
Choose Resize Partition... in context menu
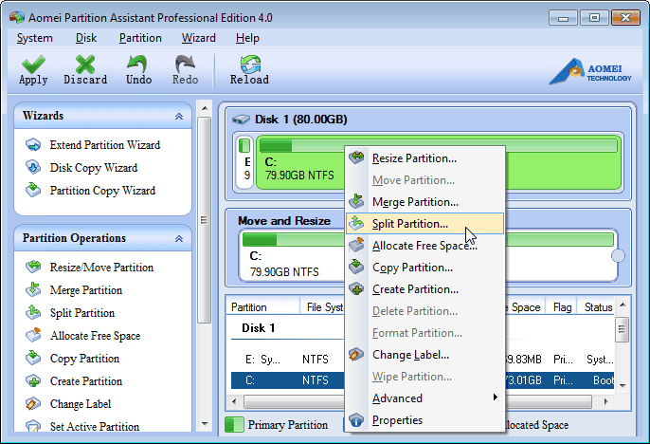(424, 158)
